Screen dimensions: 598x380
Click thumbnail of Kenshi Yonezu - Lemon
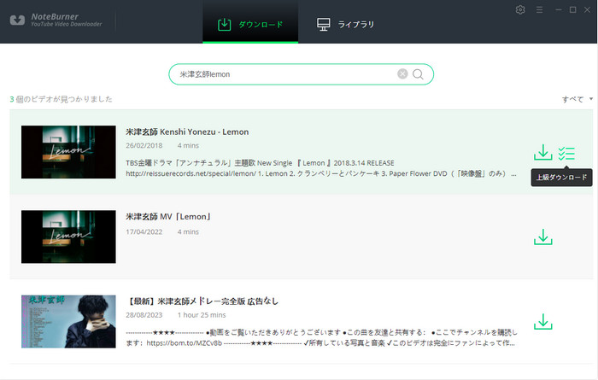pos(68,152)
